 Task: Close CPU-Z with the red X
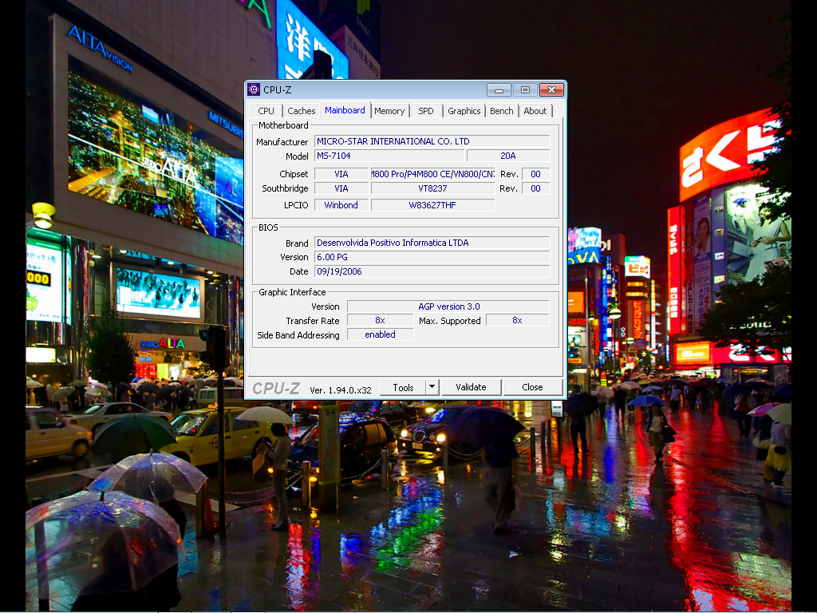click(x=552, y=90)
